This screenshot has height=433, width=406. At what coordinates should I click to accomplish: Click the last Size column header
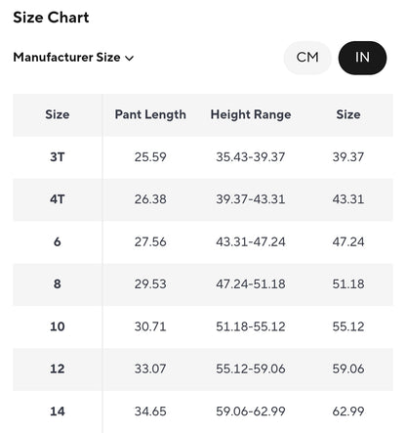pyautogui.click(x=348, y=114)
